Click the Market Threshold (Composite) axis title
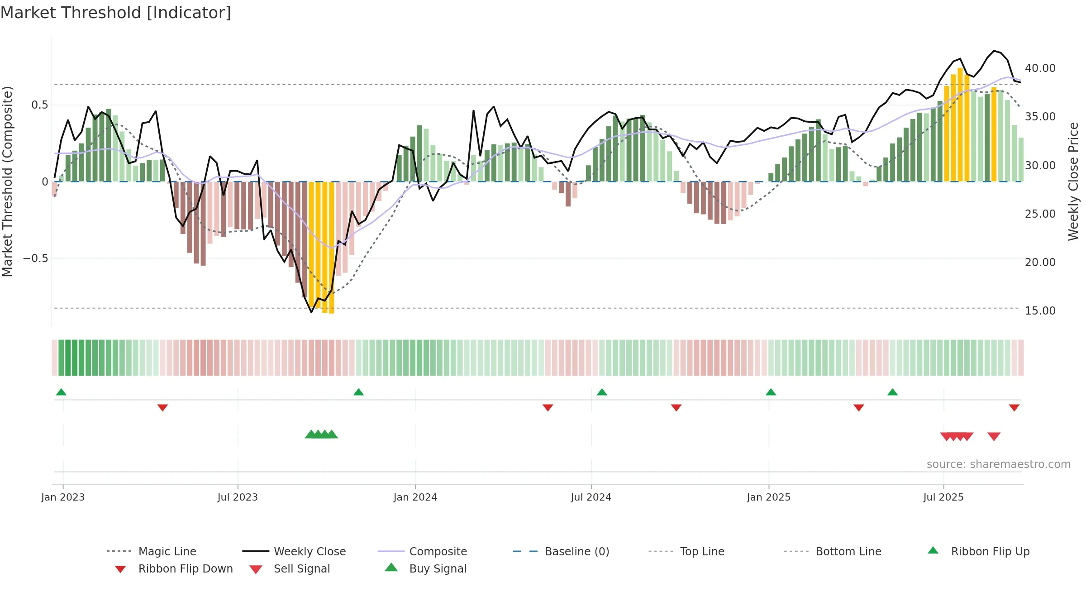Viewport: 1086px width, 611px height. (7, 181)
